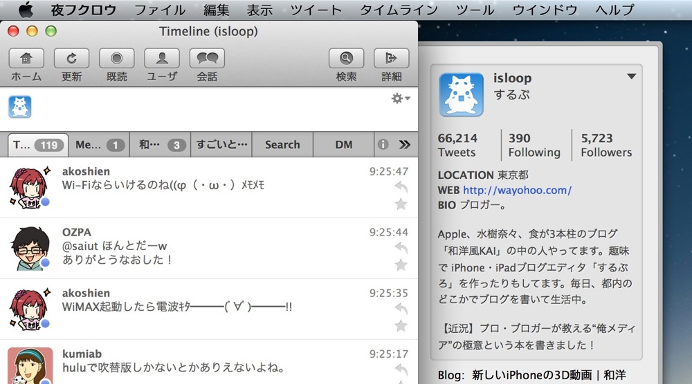This screenshot has width=692, height=384.
Task: Click username kumiab in timeline
Action: coord(82,354)
